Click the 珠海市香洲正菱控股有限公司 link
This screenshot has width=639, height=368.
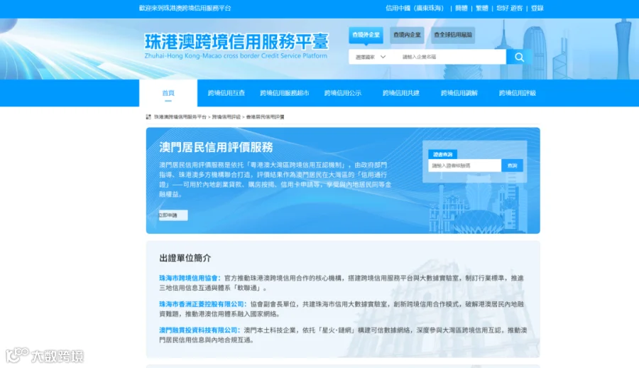click(x=202, y=304)
